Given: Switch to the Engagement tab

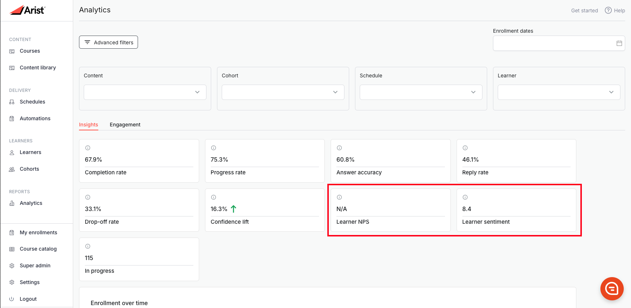Looking at the screenshot, I should [125, 125].
